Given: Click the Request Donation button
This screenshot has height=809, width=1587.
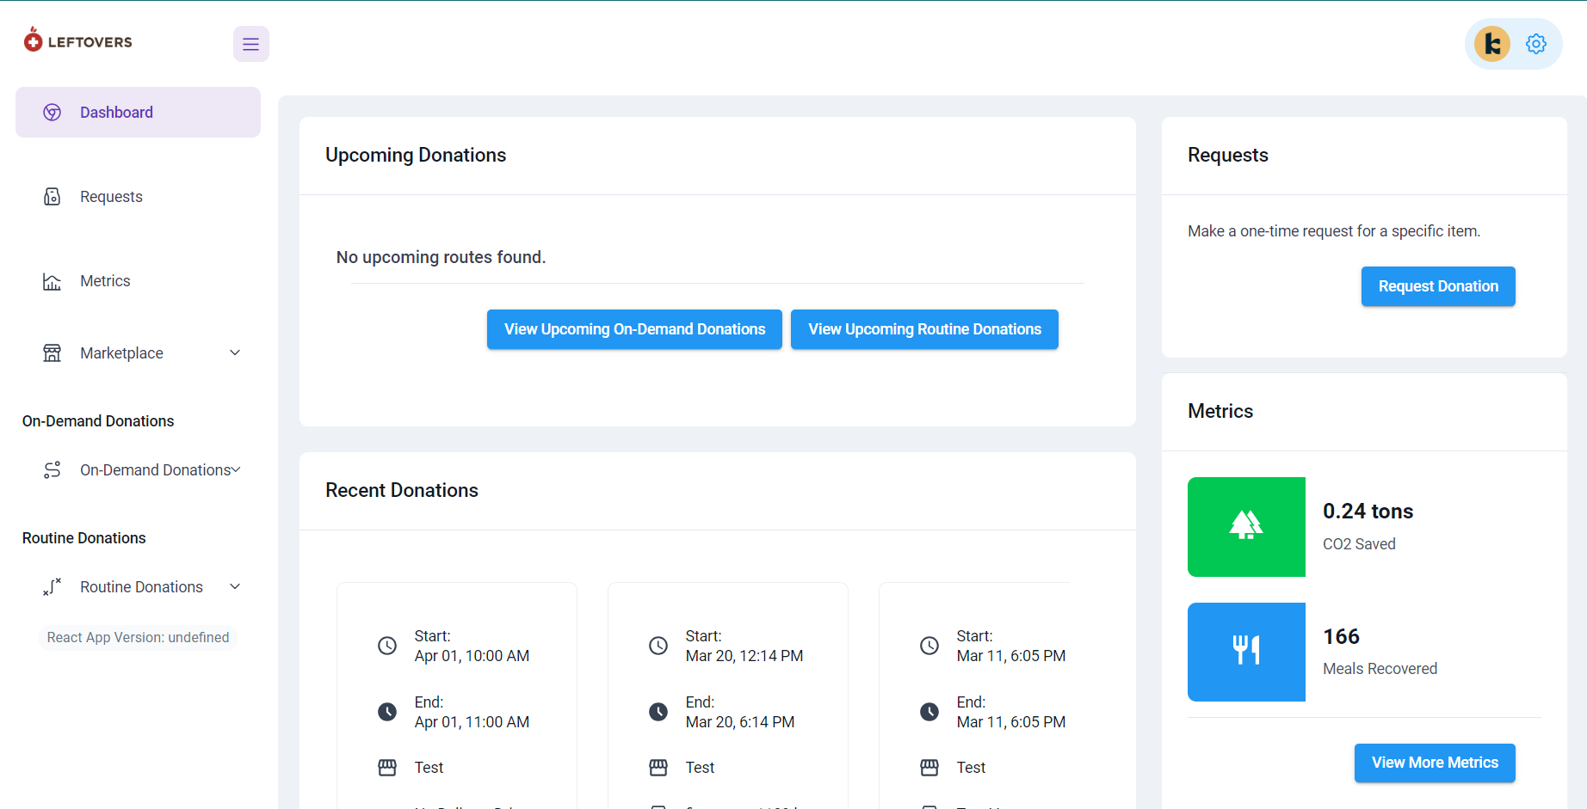Looking at the screenshot, I should [1438, 286].
